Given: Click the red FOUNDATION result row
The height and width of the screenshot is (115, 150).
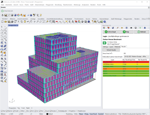Looking at the screenshot, I should [126, 62].
